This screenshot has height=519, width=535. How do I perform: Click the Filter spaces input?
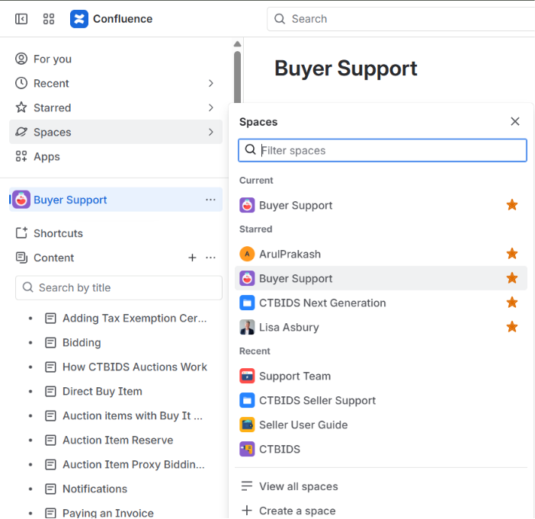[383, 150]
